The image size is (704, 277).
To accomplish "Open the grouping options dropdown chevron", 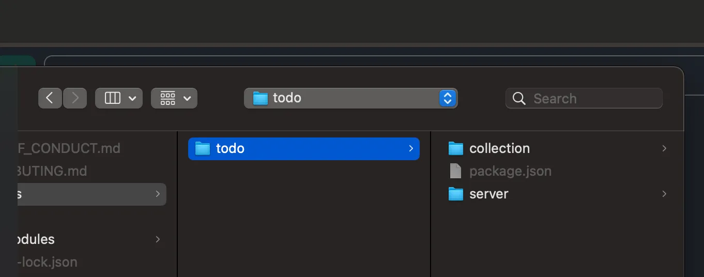I will coord(187,98).
